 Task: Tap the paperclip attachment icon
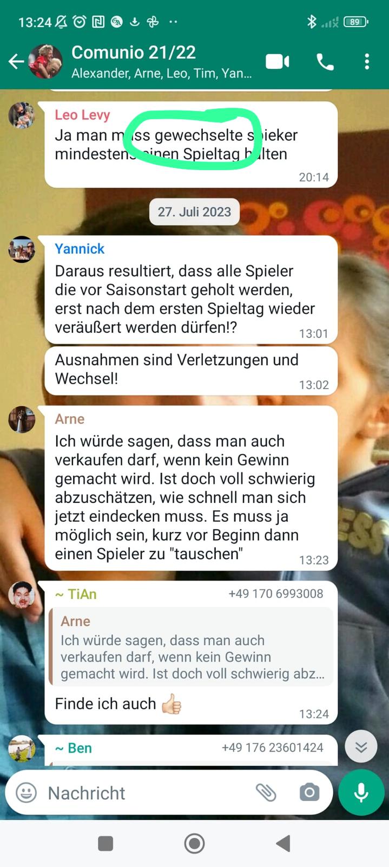(x=266, y=793)
